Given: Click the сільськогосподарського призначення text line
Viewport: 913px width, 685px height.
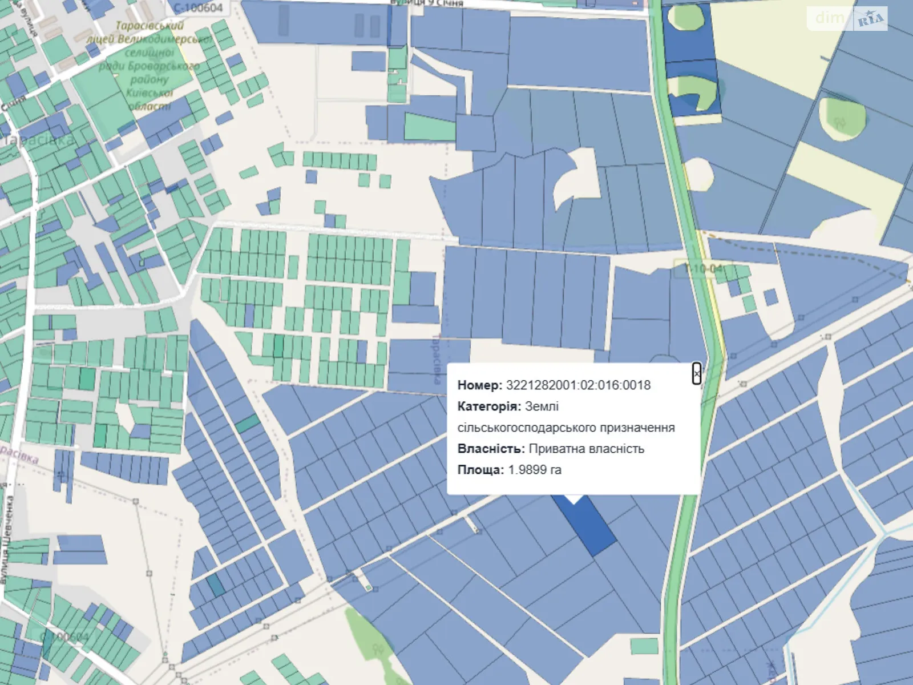Looking at the screenshot, I should [x=565, y=428].
